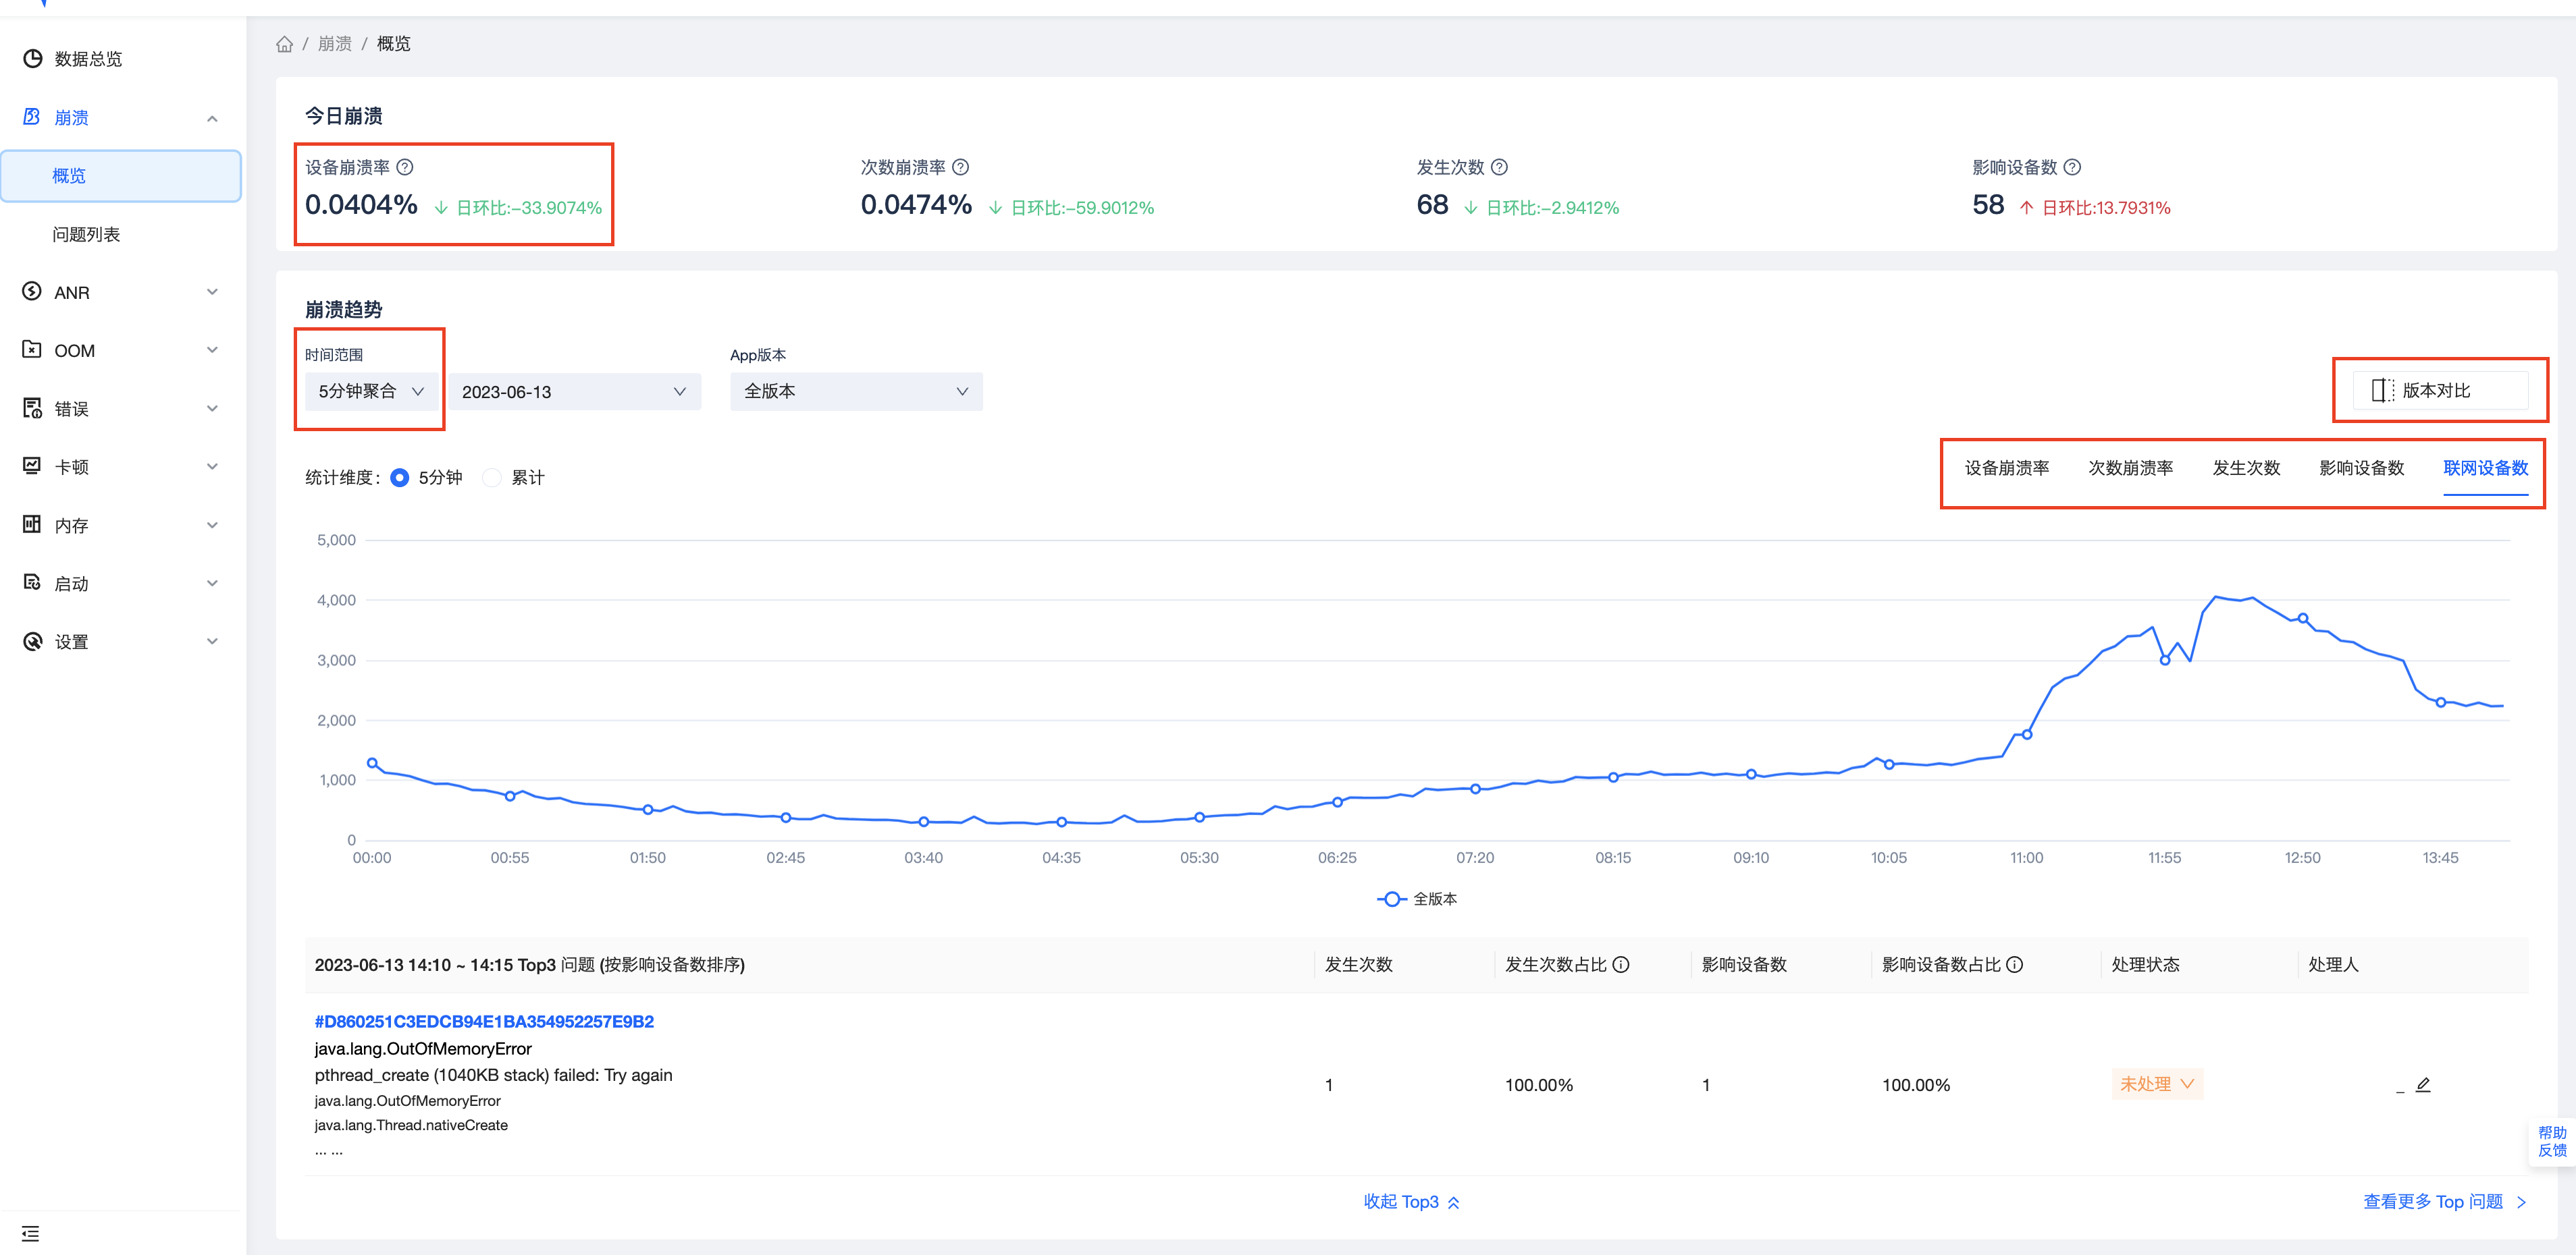The height and width of the screenshot is (1255, 2576).
Task: Click help icon next to 发生次数
Action: (x=1499, y=167)
